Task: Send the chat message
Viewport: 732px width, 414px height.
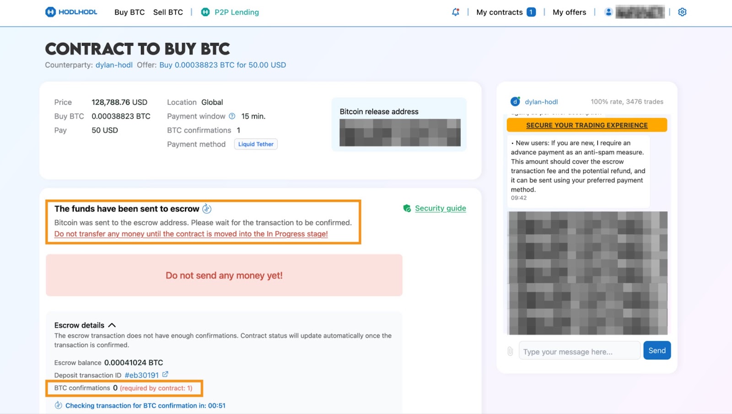Action: tap(657, 350)
